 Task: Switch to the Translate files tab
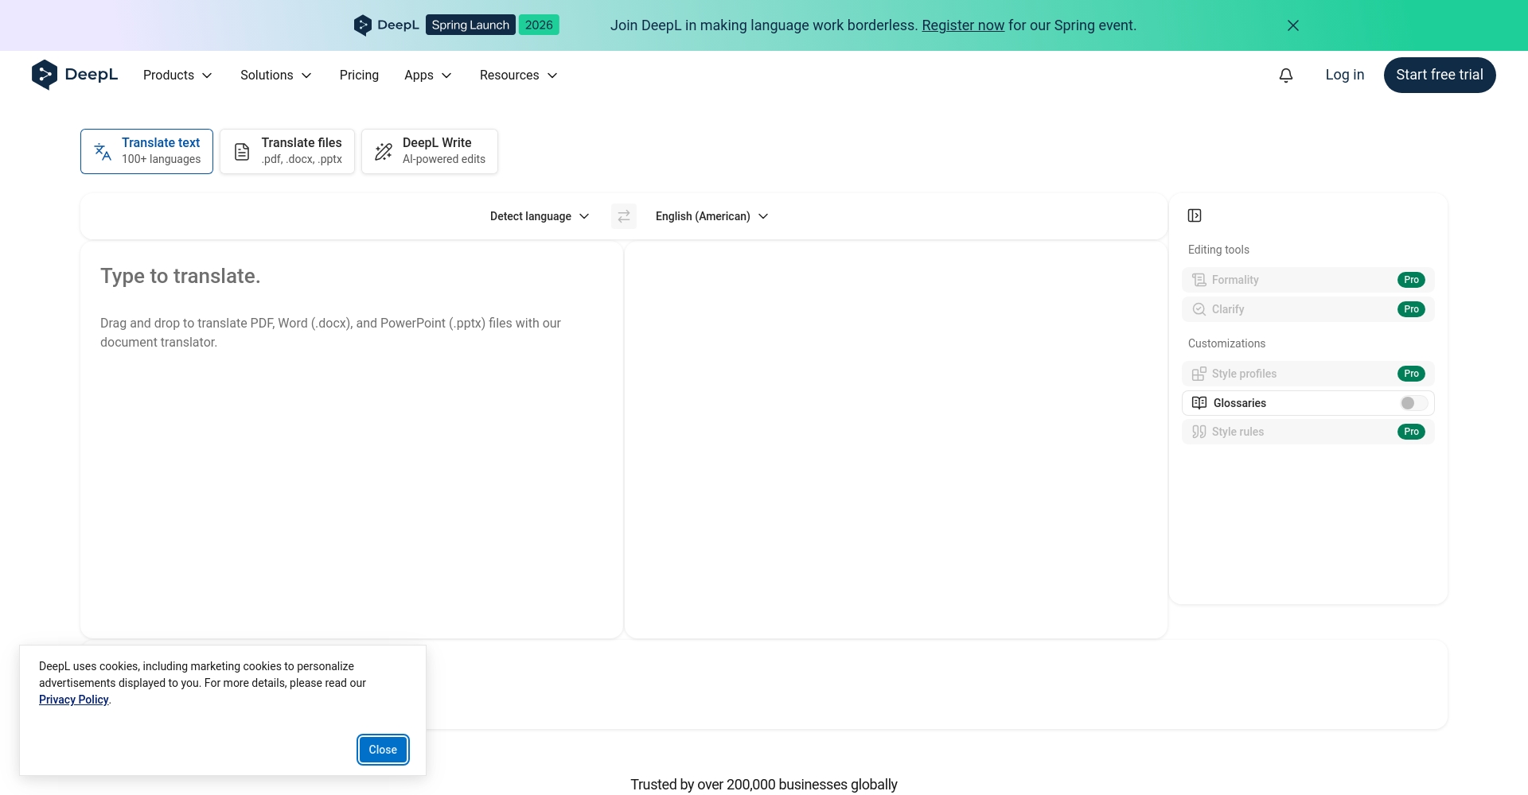[287, 151]
